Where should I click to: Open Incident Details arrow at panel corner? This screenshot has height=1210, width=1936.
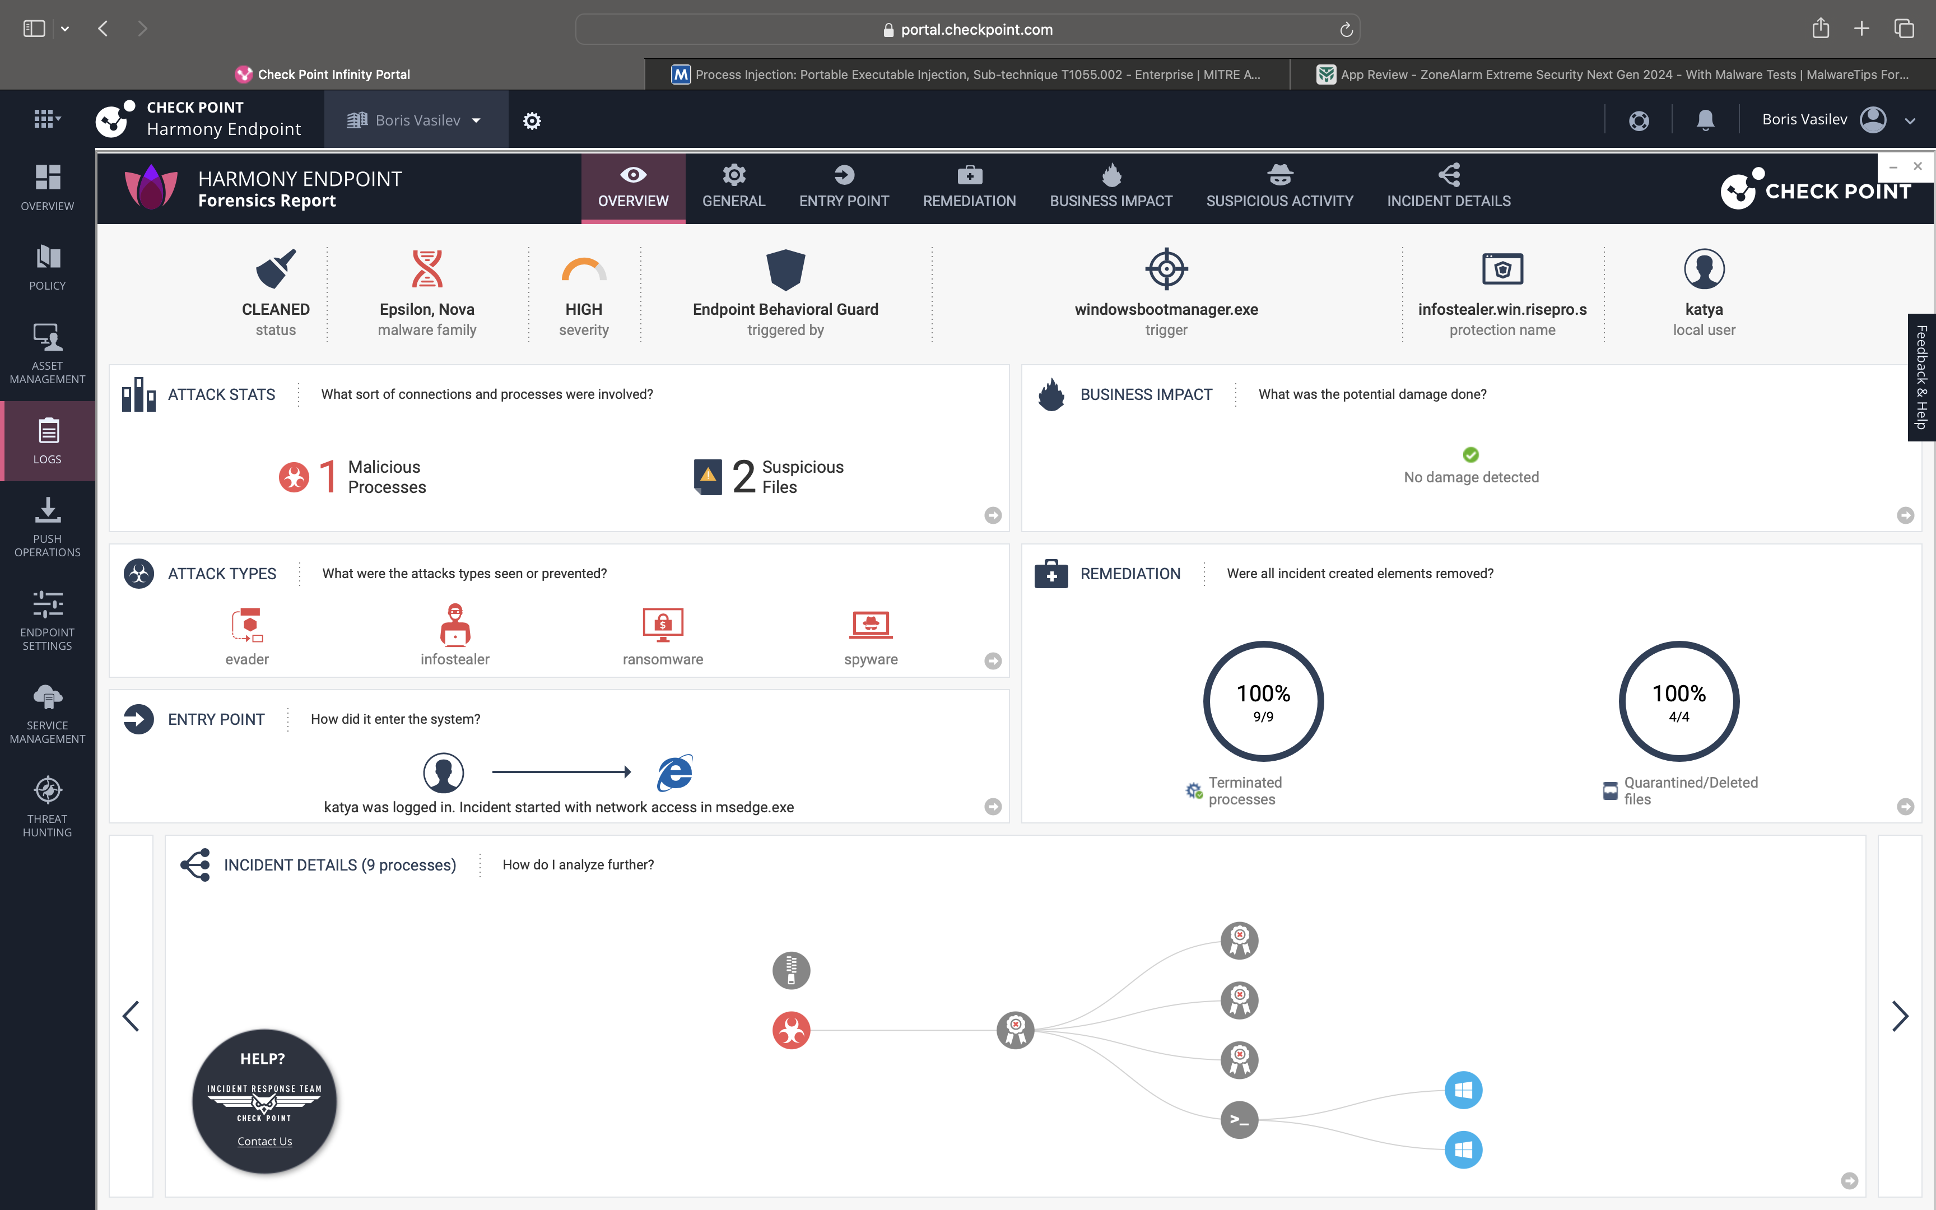(1850, 1180)
